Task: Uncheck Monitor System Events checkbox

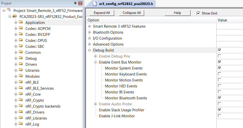Action: (x=219, y=68)
